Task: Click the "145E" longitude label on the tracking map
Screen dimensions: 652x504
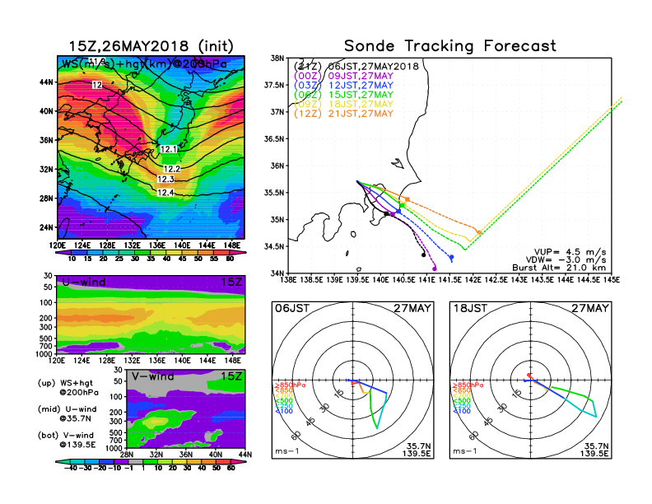Action: [612, 280]
